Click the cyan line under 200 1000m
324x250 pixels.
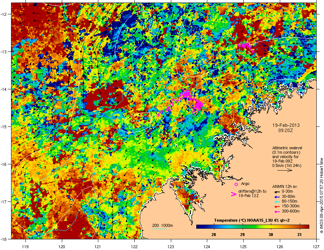[x=160, y=229]
